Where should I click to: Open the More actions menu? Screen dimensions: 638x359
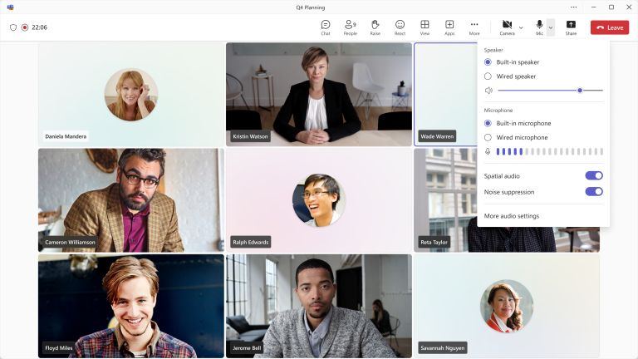click(474, 27)
